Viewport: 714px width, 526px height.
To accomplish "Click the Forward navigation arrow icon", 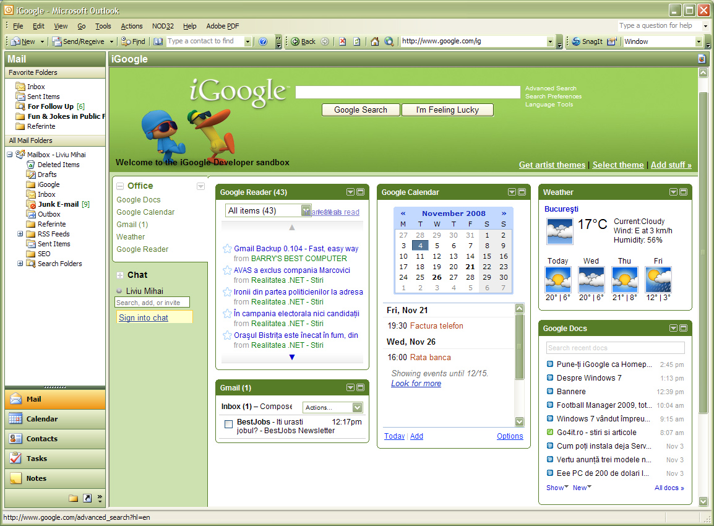I will (325, 41).
